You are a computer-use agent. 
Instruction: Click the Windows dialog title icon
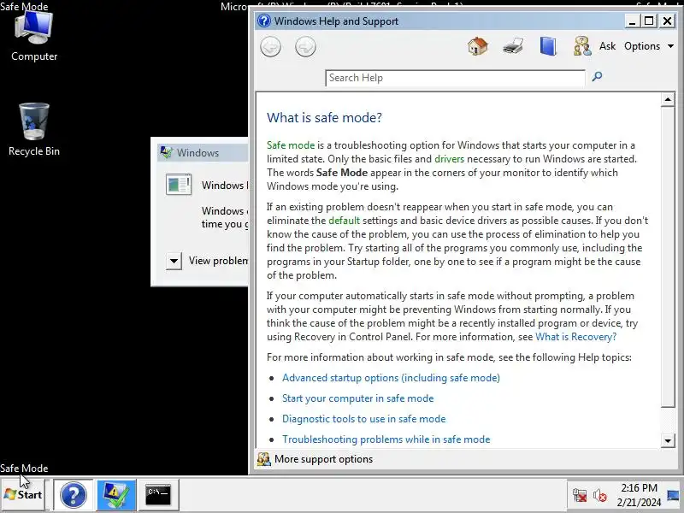point(166,152)
